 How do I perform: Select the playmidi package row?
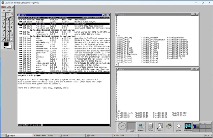[x=64, y=24]
